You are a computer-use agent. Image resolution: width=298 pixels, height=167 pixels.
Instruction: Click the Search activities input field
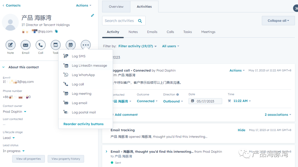119,21
